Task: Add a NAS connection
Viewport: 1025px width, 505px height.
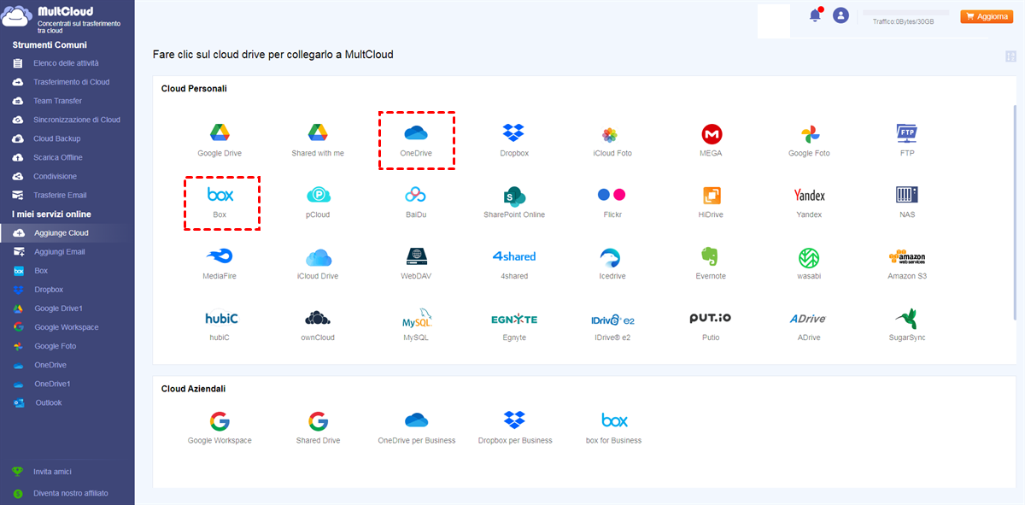Action: pos(907,202)
